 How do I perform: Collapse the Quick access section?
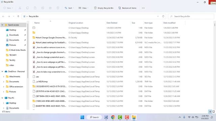point(2,25)
